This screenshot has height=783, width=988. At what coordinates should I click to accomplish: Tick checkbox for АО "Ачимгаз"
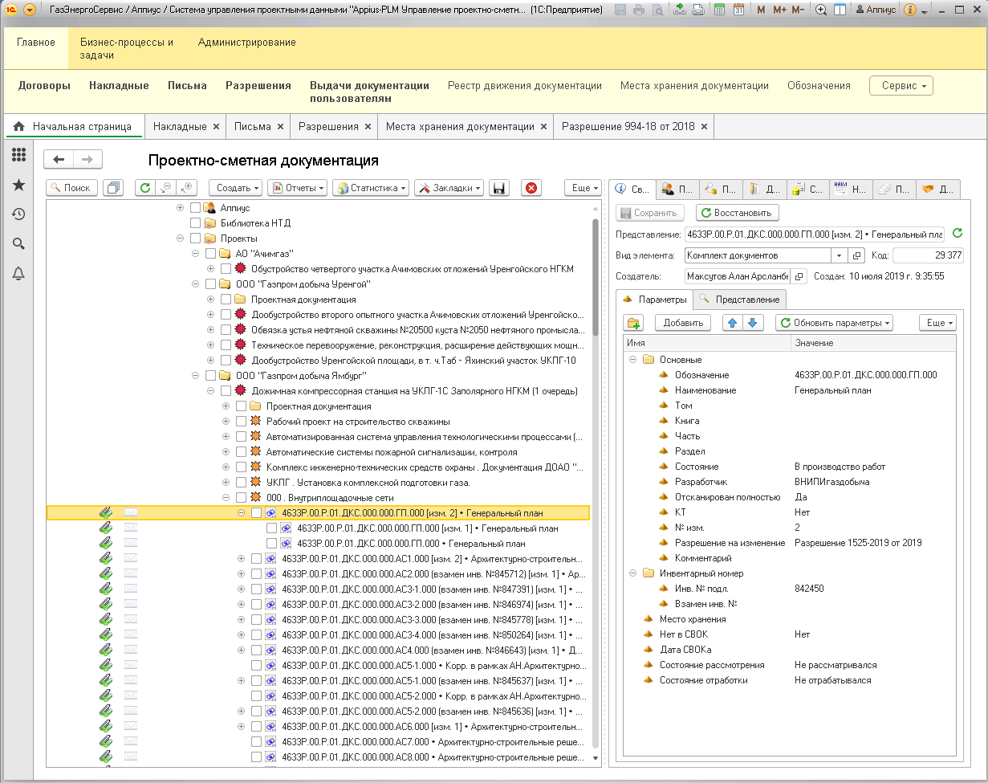210,254
